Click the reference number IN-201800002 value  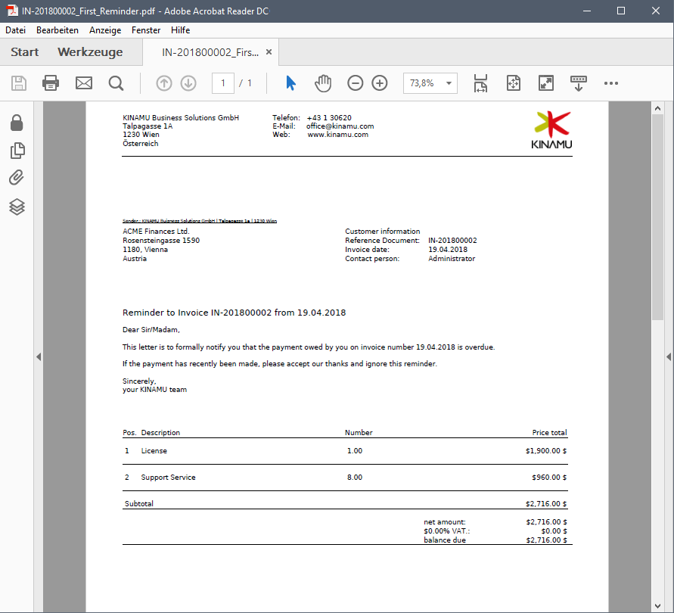(x=452, y=241)
